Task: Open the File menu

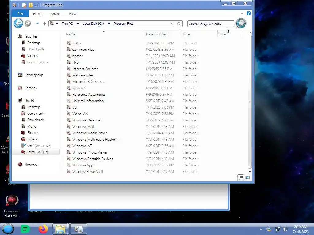Action: 20,13
